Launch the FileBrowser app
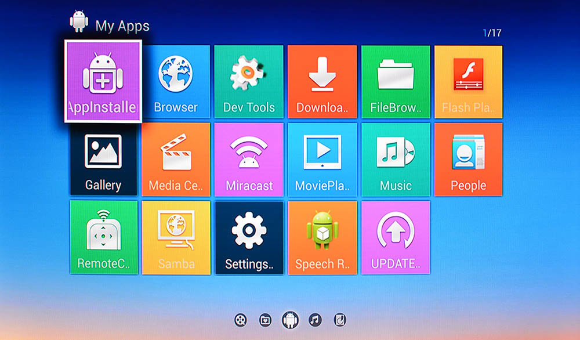 point(396,82)
